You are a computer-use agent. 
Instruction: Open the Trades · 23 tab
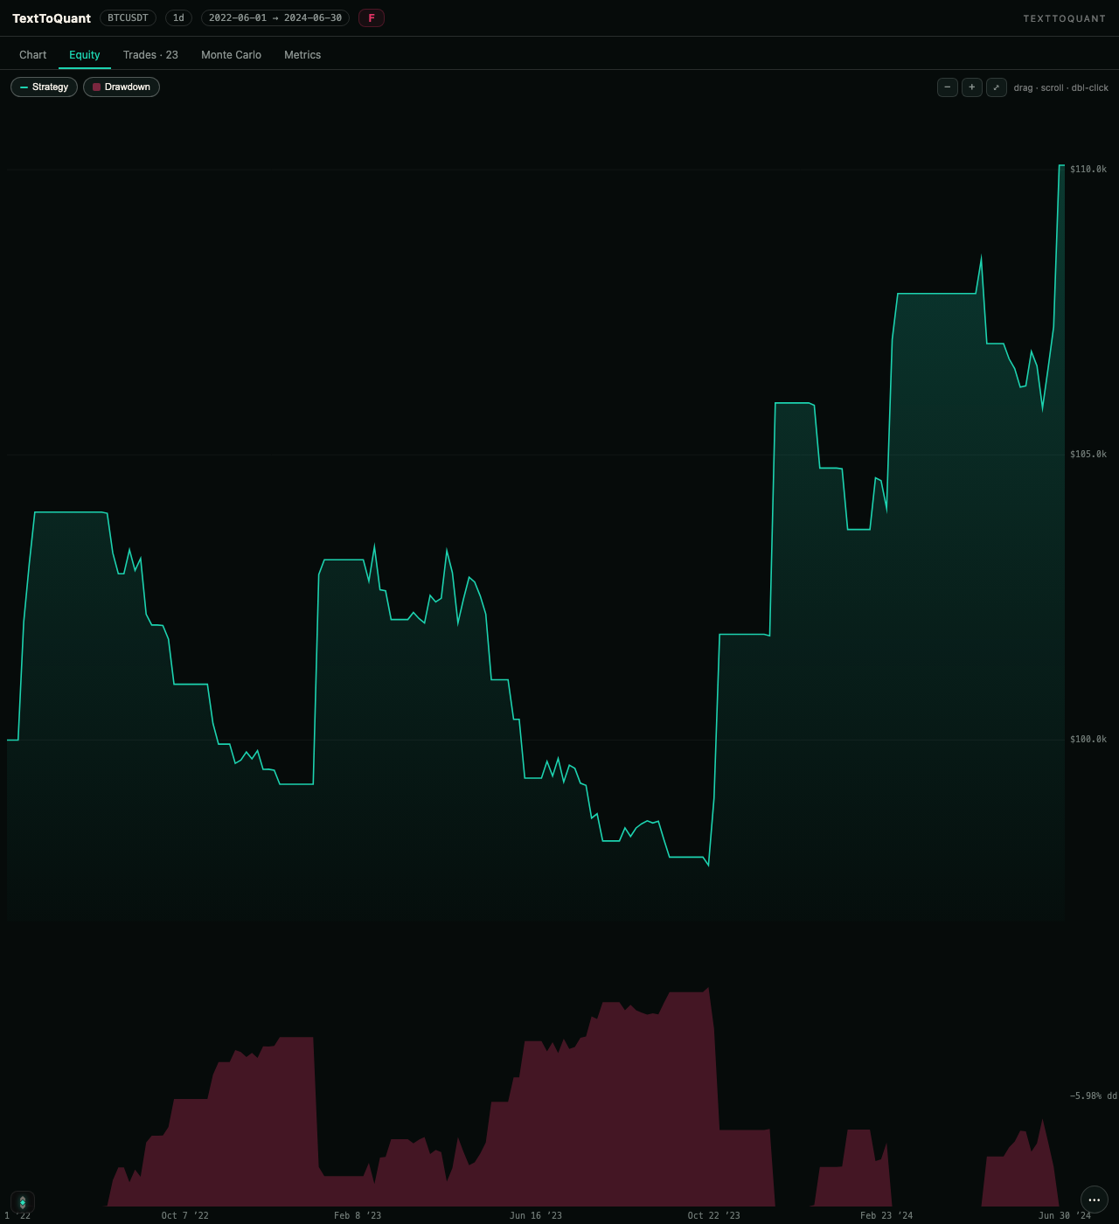[x=150, y=55]
